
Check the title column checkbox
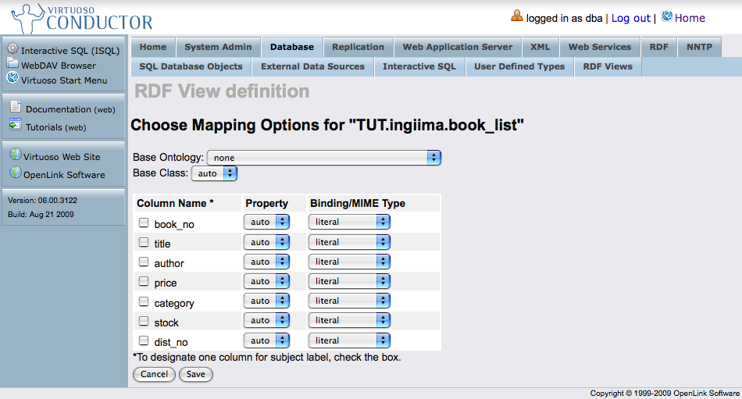[x=144, y=242]
